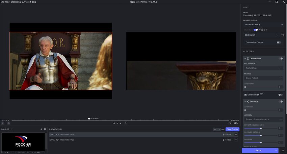Screen dimensions: 287x154
Task: Adjust the Add Noise slider
Action: [261, 110]
